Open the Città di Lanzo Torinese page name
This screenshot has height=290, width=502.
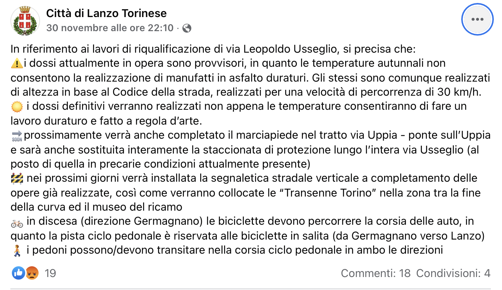pos(106,13)
